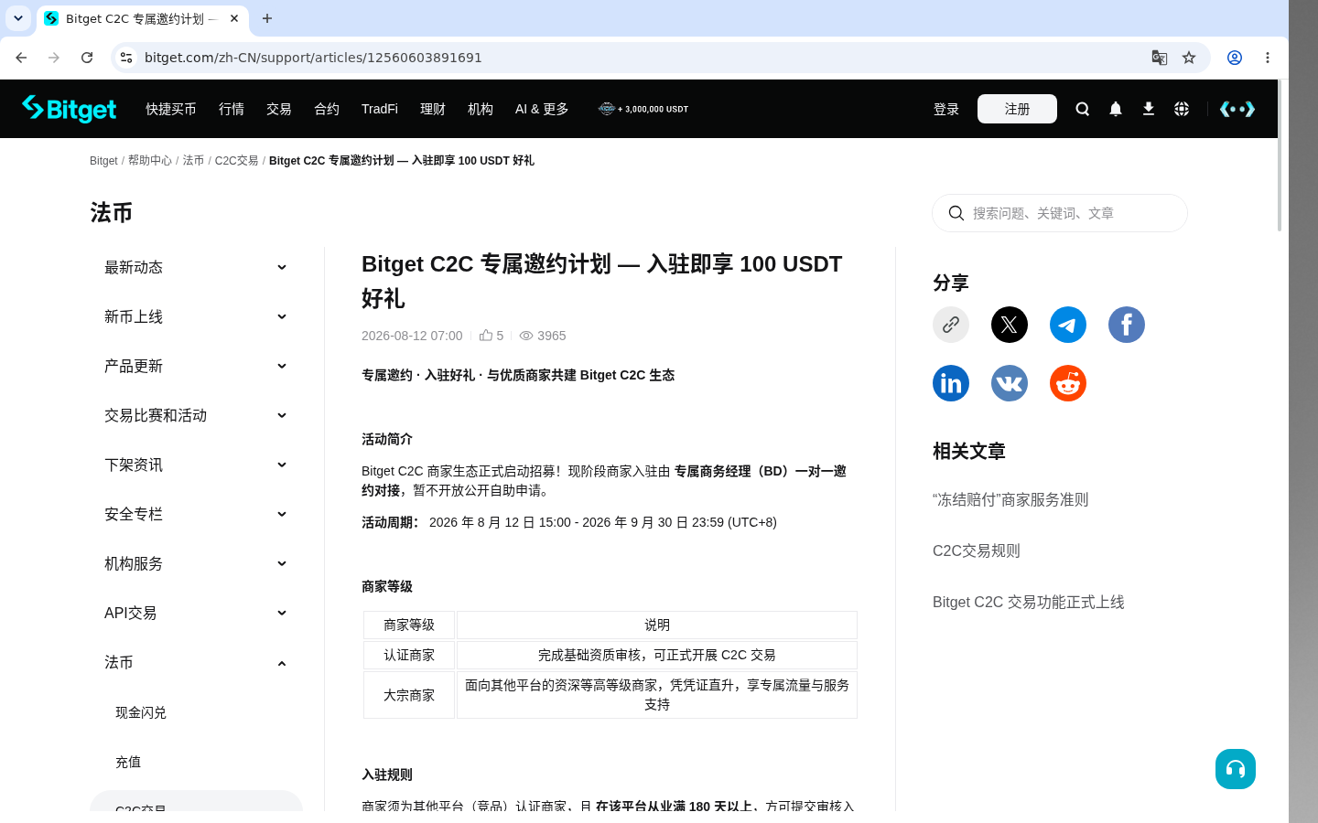Screen dimensions: 1318x823
Task: Open Google Translate icon in address bar
Action: pyautogui.click(x=1160, y=58)
